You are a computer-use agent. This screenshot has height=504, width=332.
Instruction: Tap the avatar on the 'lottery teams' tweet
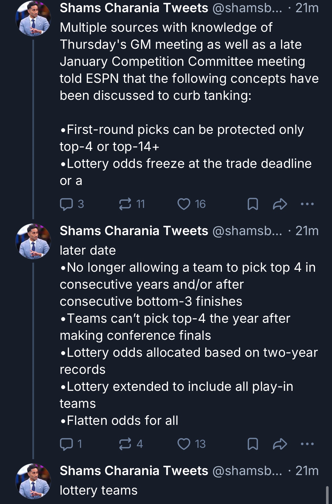[33, 481]
